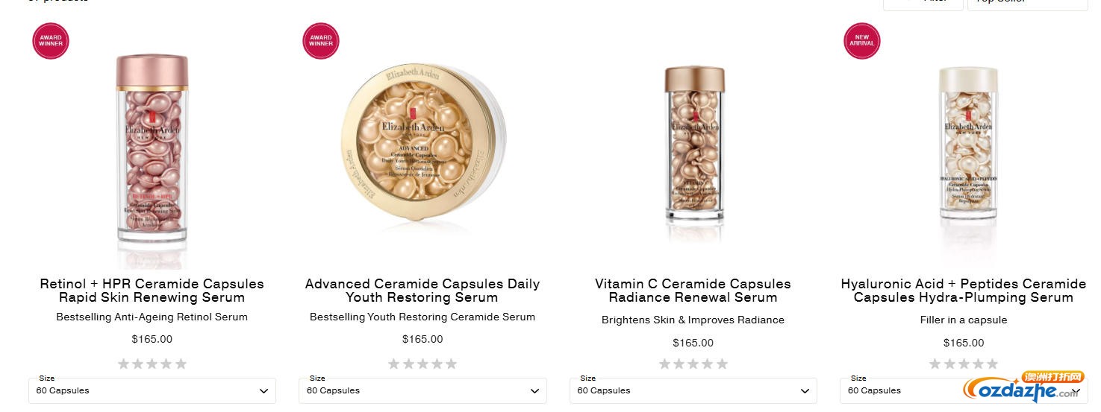The width and height of the screenshot is (1101, 412).
Task: Click Award Winner badge on Advanced Ceramide Capsules
Action: 321,41
